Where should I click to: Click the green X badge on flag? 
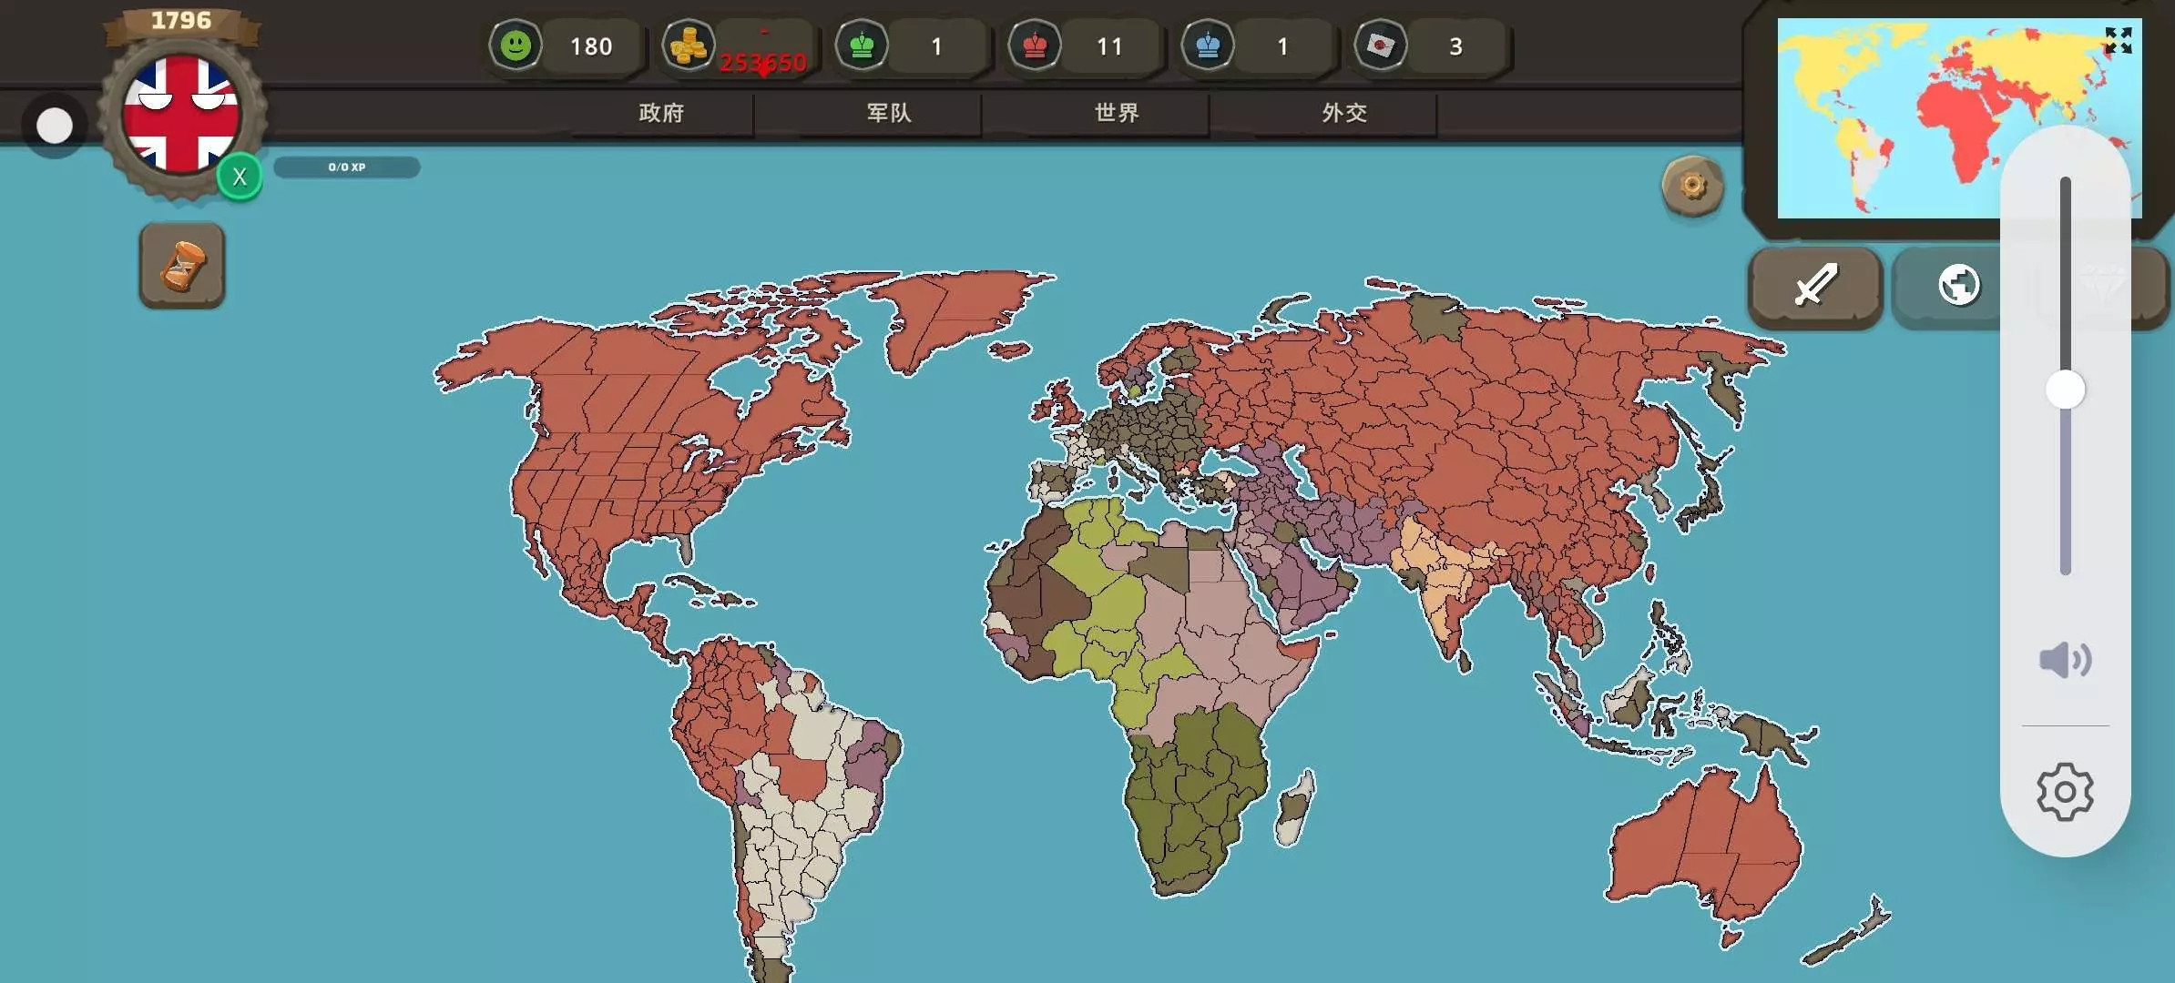point(240,177)
